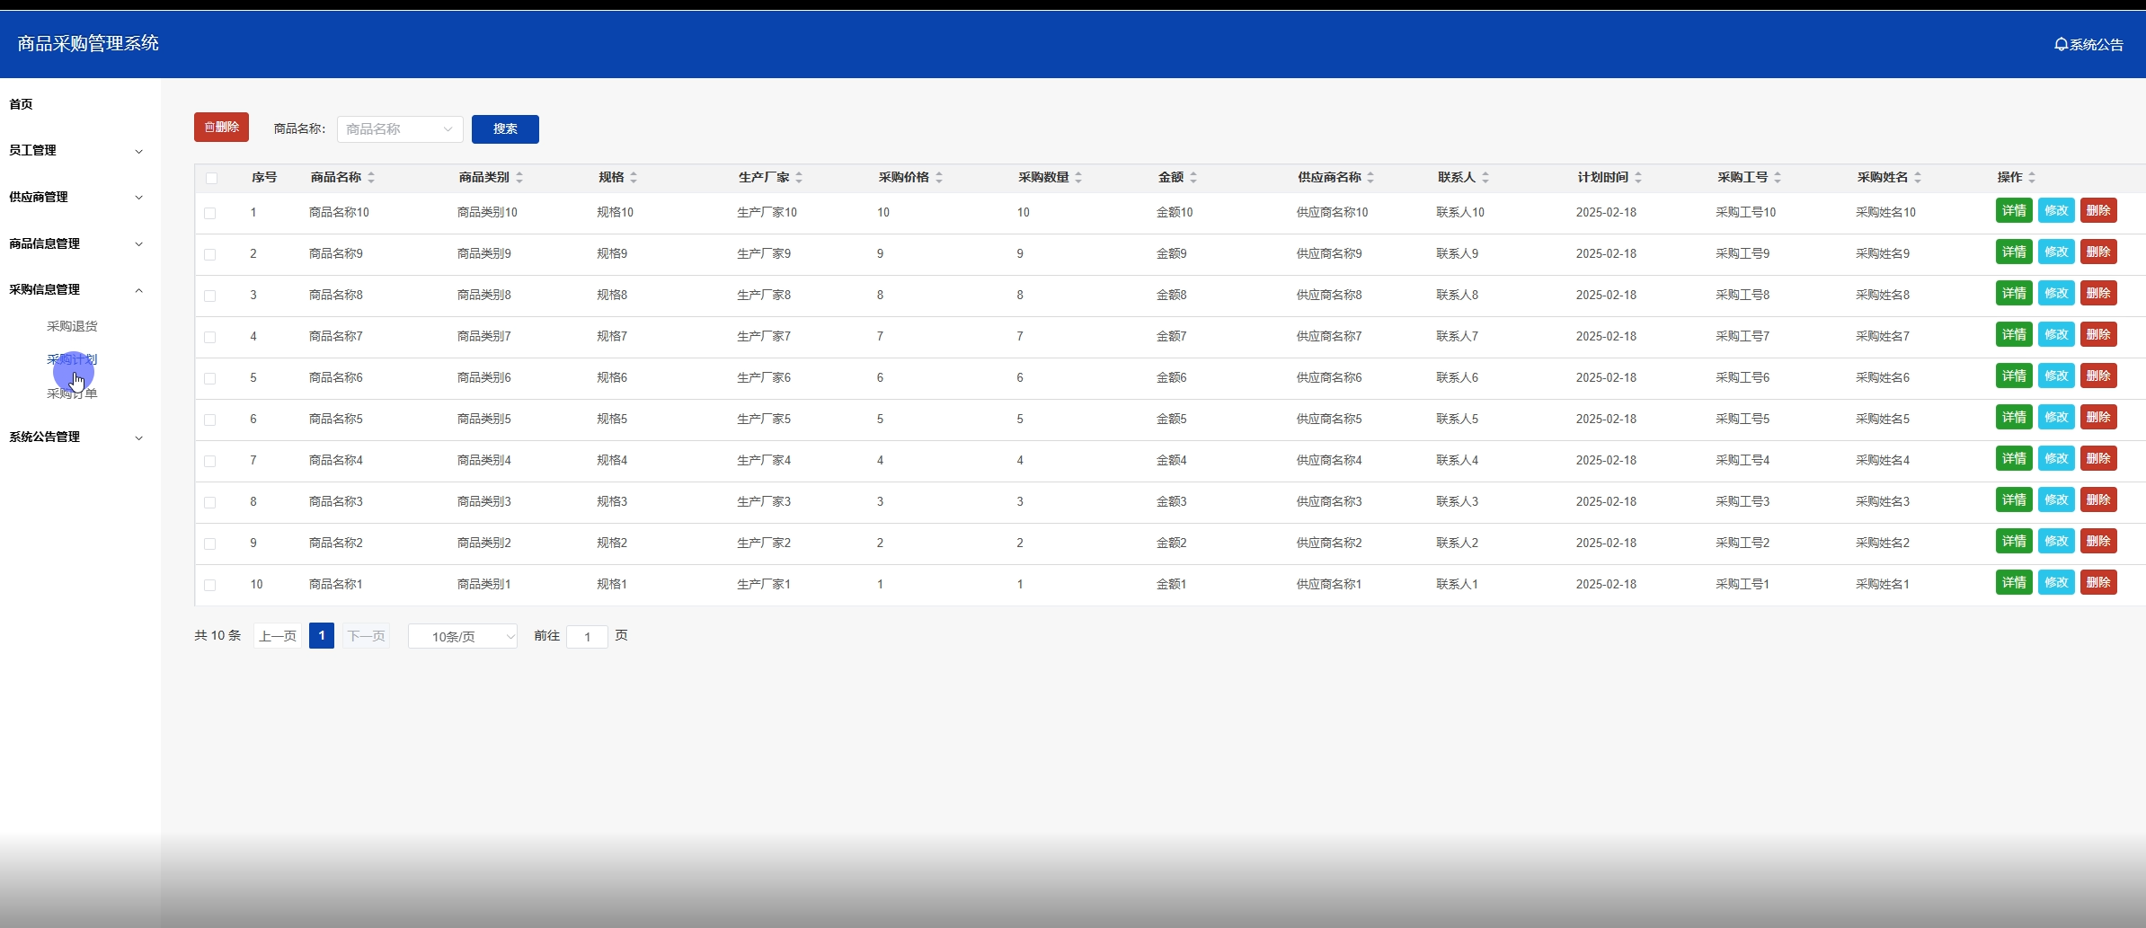Click the system announcement bell icon
2146x928 pixels.
pos(2062,44)
